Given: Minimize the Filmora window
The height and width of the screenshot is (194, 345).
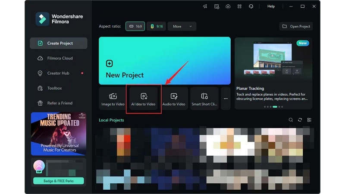Looking at the screenshot, I should (291, 6).
